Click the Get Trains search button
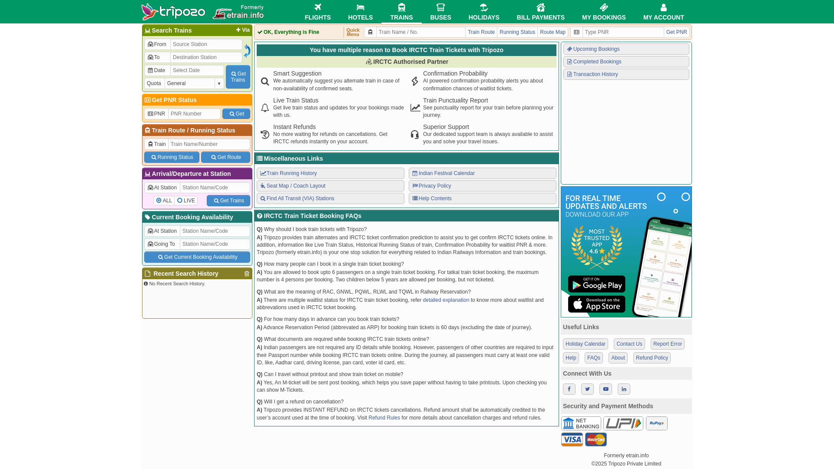The height and width of the screenshot is (469, 834). coord(238,77)
